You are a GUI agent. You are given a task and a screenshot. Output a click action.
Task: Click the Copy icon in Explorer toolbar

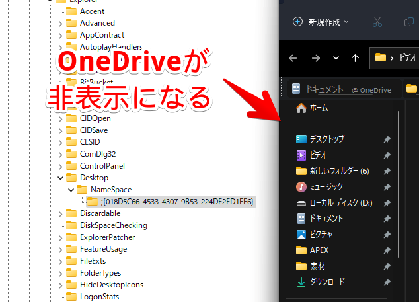(409, 22)
